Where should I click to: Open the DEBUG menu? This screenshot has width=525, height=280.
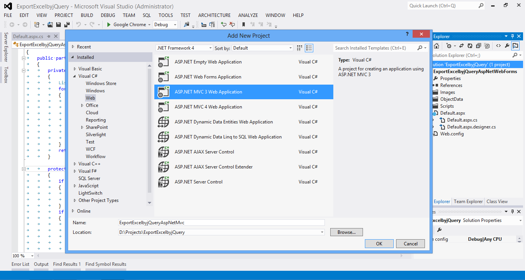(x=108, y=15)
